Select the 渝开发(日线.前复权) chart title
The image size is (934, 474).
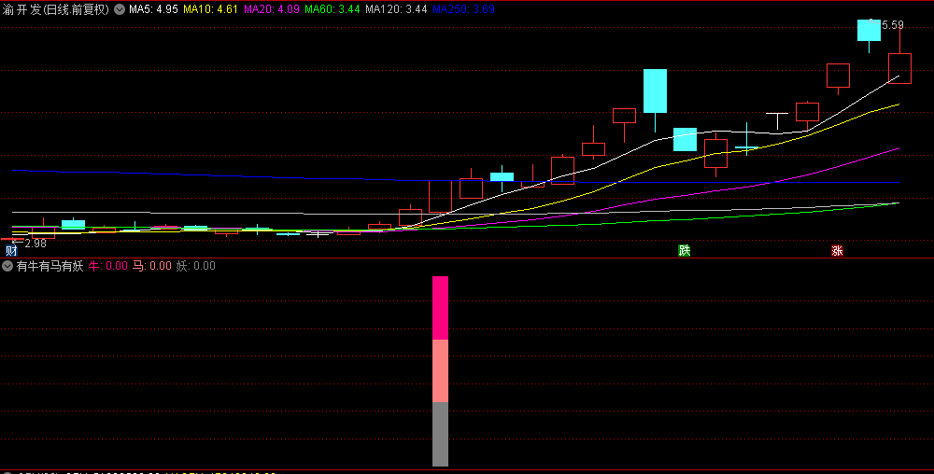click(x=55, y=9)
